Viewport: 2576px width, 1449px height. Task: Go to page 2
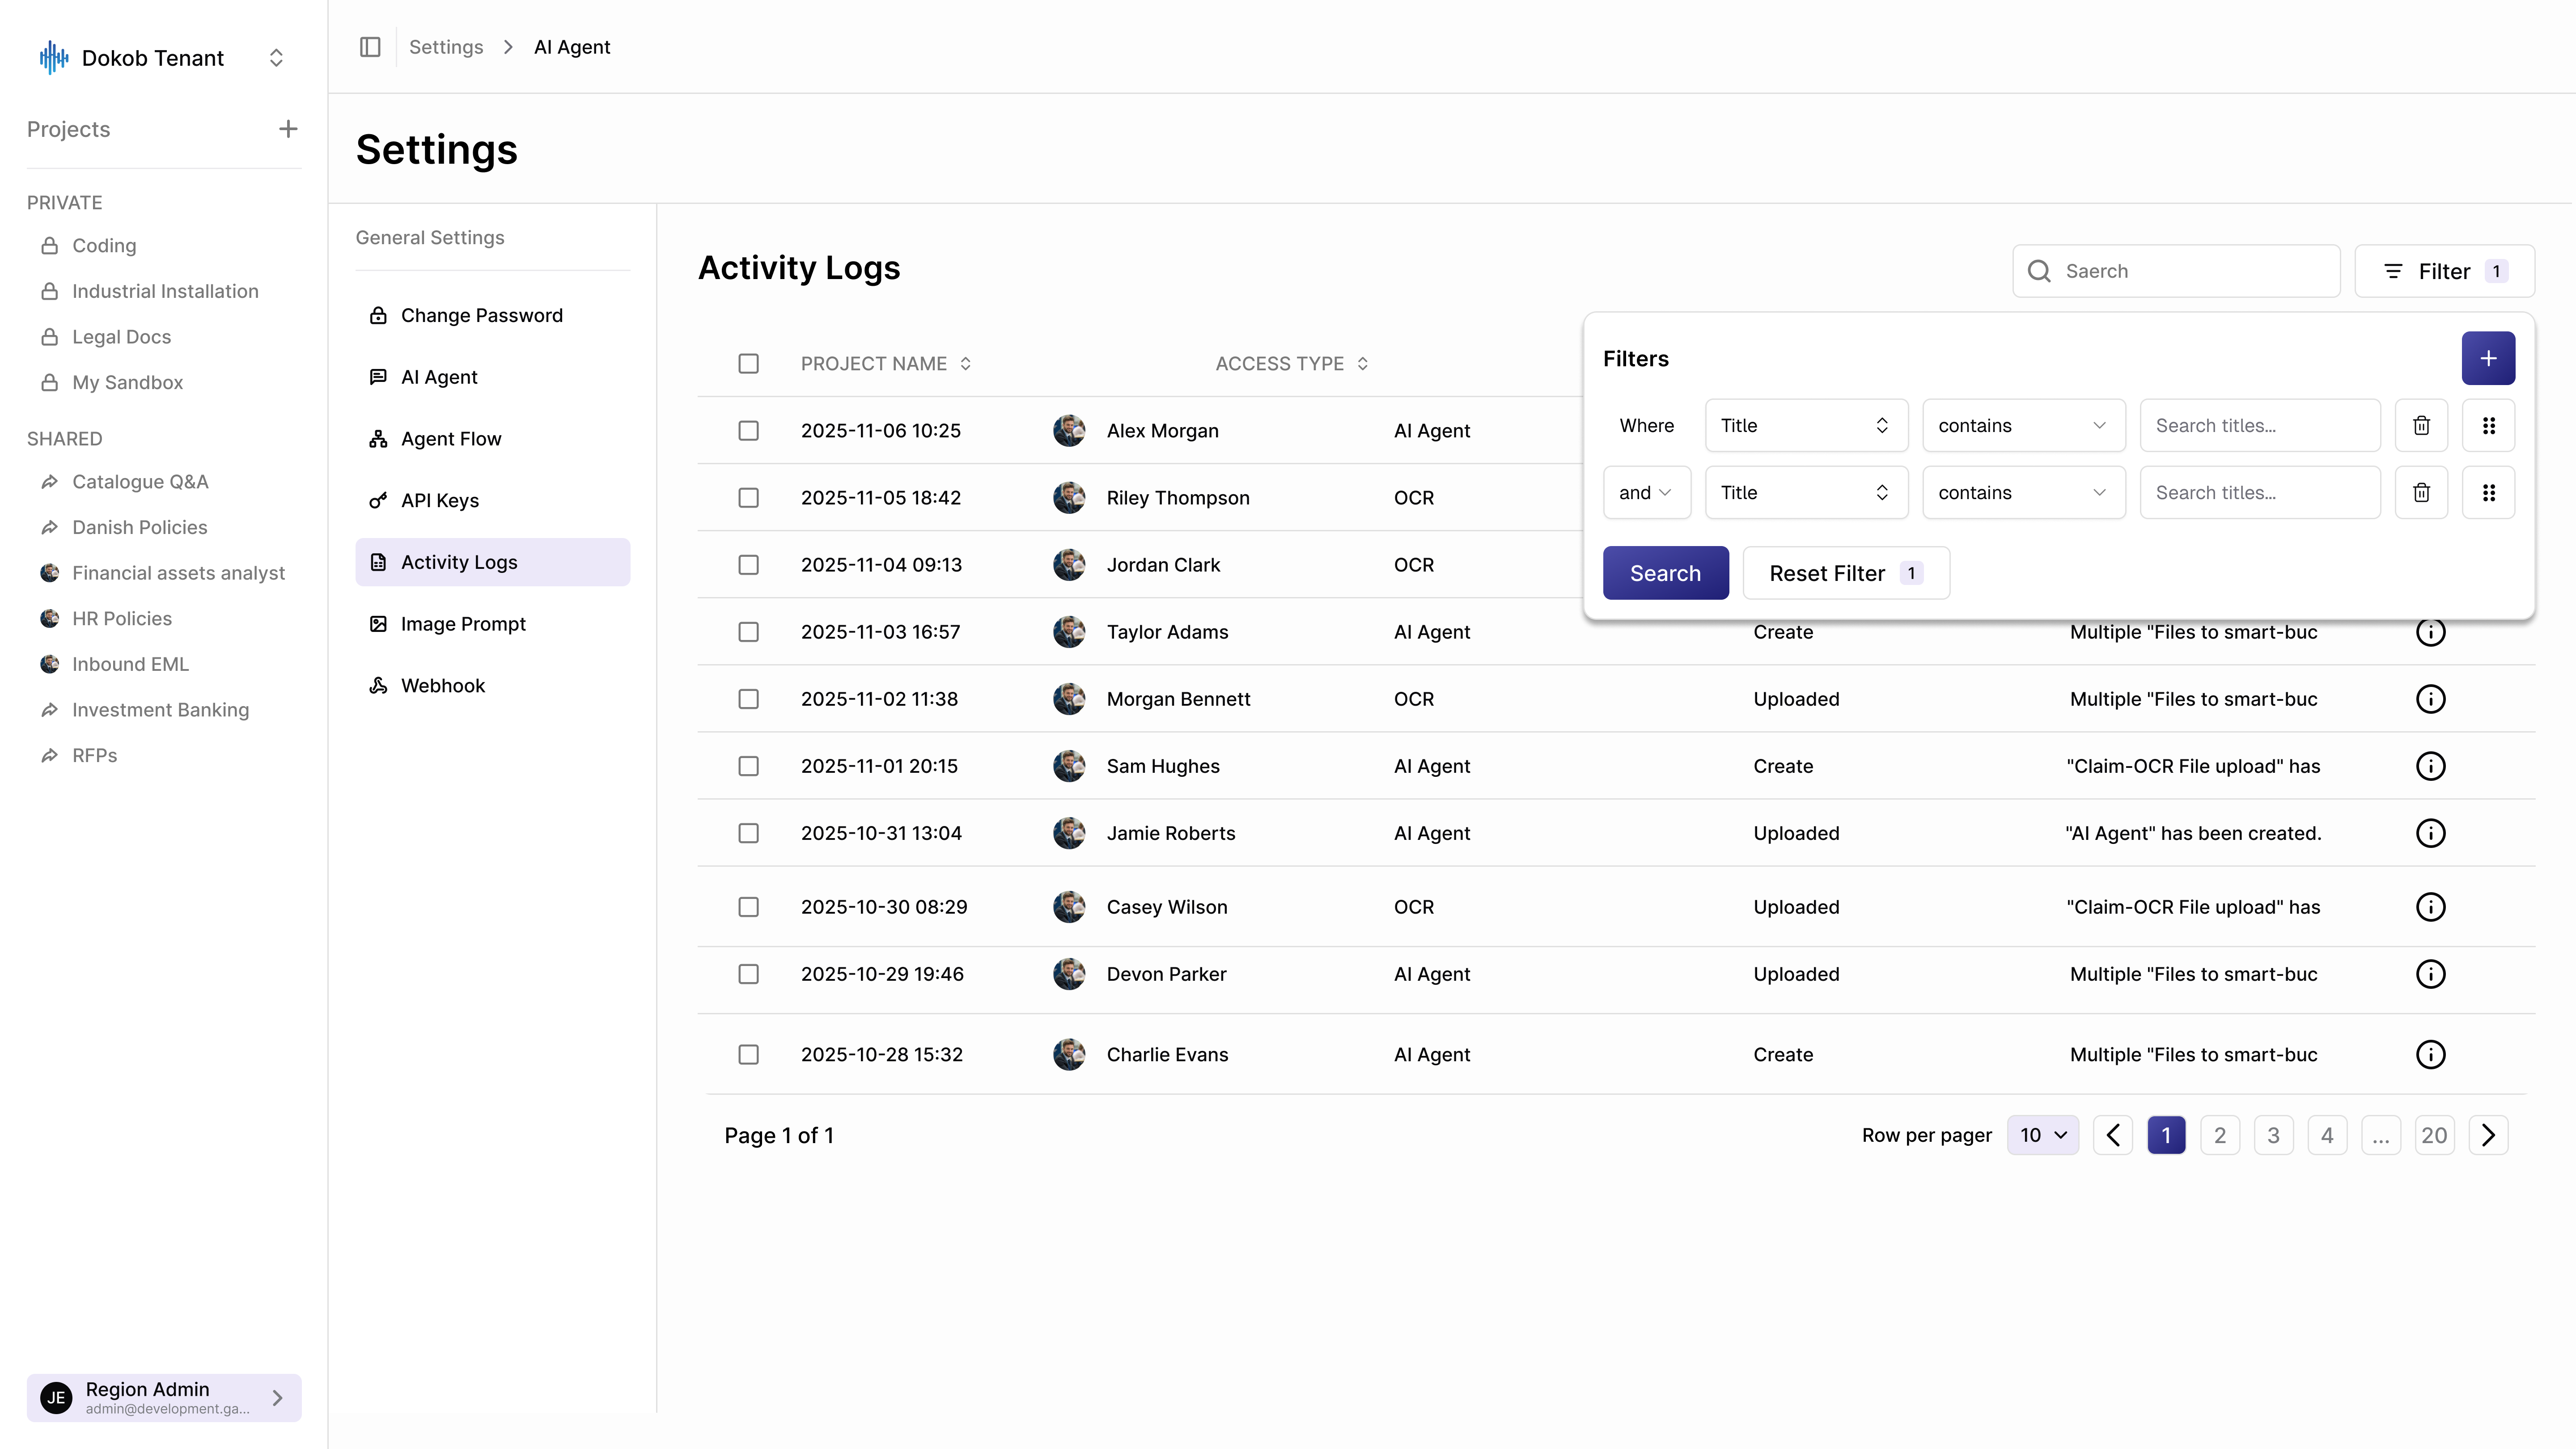[x=2219, y=1135]
